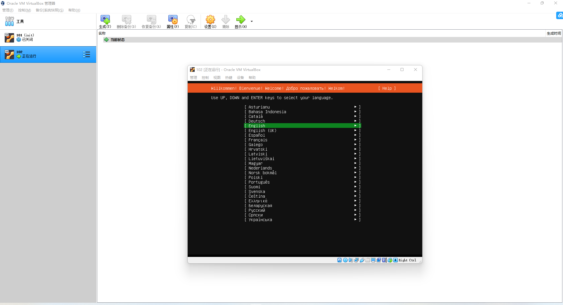Viewport: 563px width, 305px height.
Task: Open the dropdown arrow beside 显示
Action: pos(252,21)
